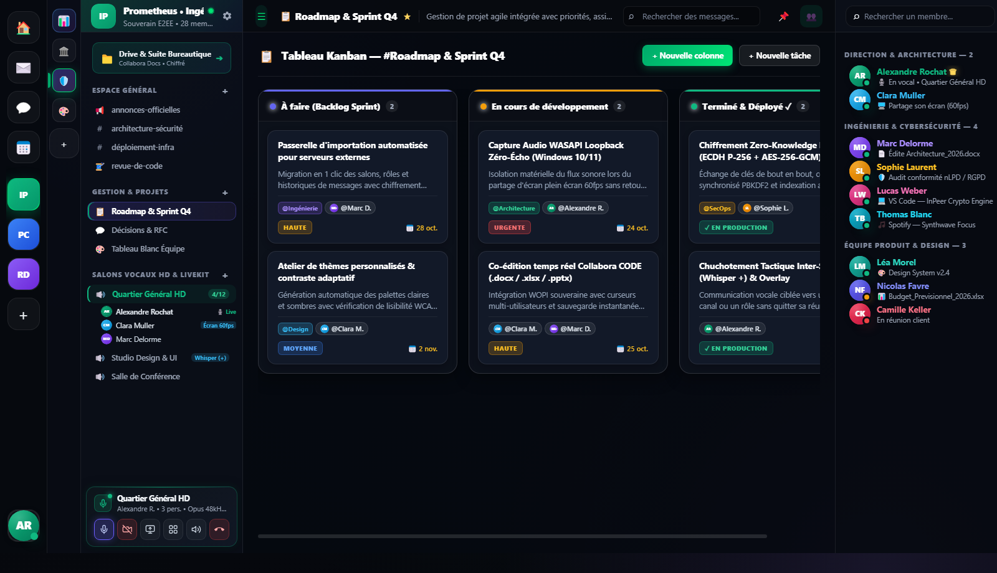Click the Rechercher un membre field
Screen dimensions: 997x573
coord(920,16)
